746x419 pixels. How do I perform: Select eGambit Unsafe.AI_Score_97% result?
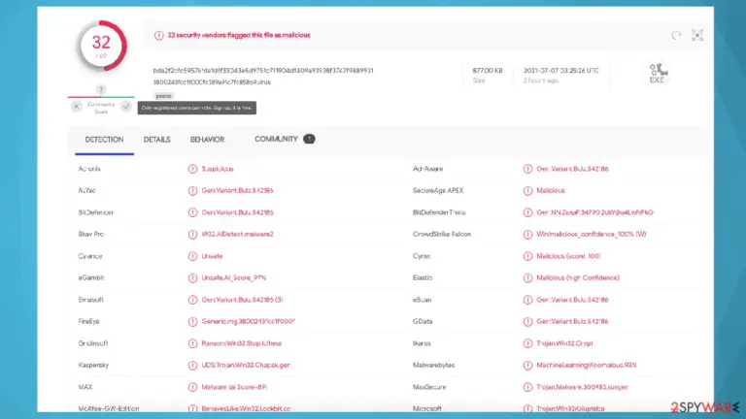pyautogui.click(x=233, y=278)
